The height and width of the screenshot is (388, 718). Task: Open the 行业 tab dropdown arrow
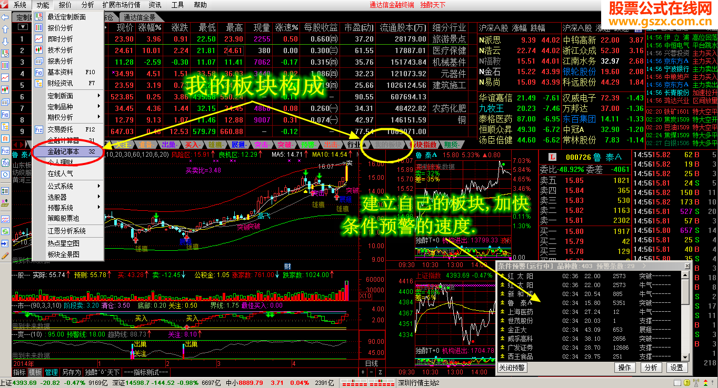[365, 145]
